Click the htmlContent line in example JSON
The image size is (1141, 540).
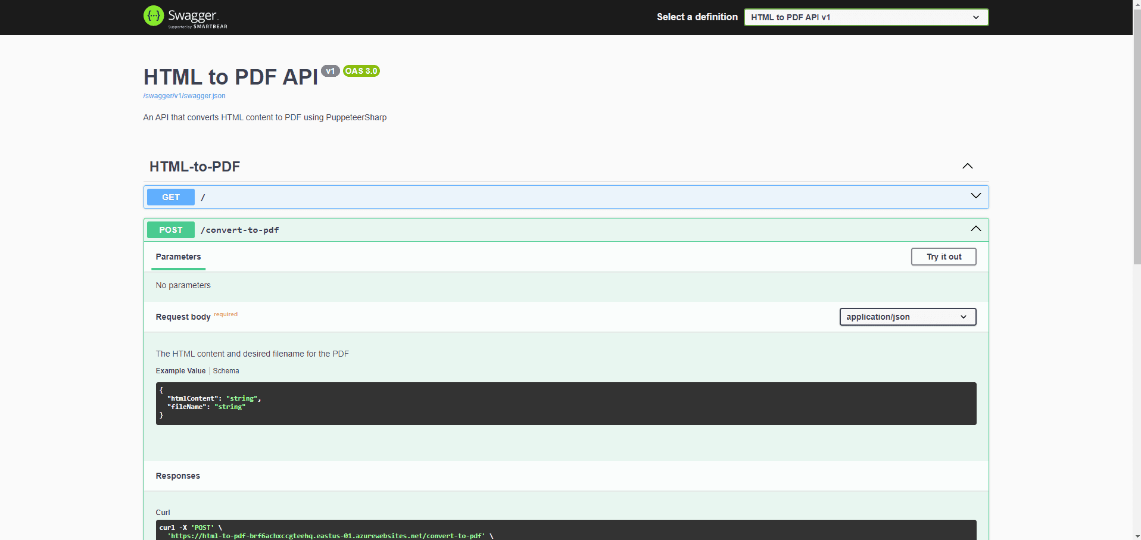coord(214,398)
